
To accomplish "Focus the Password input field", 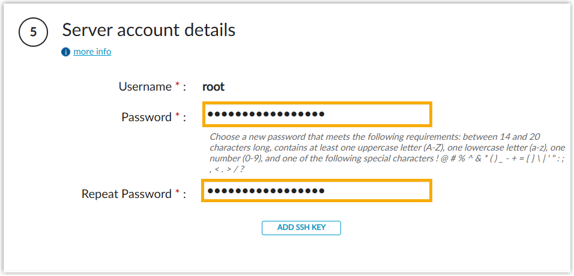I will (316, 114).
